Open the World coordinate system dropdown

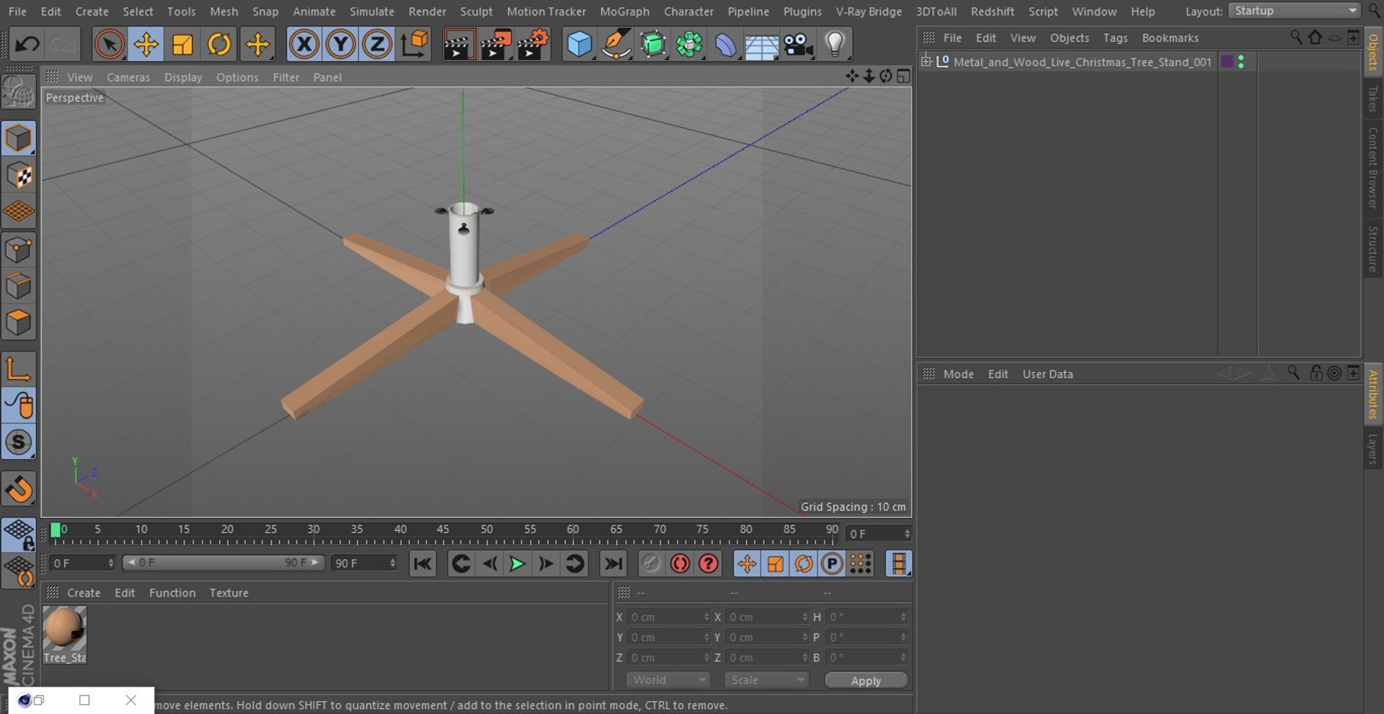(668, 680)
